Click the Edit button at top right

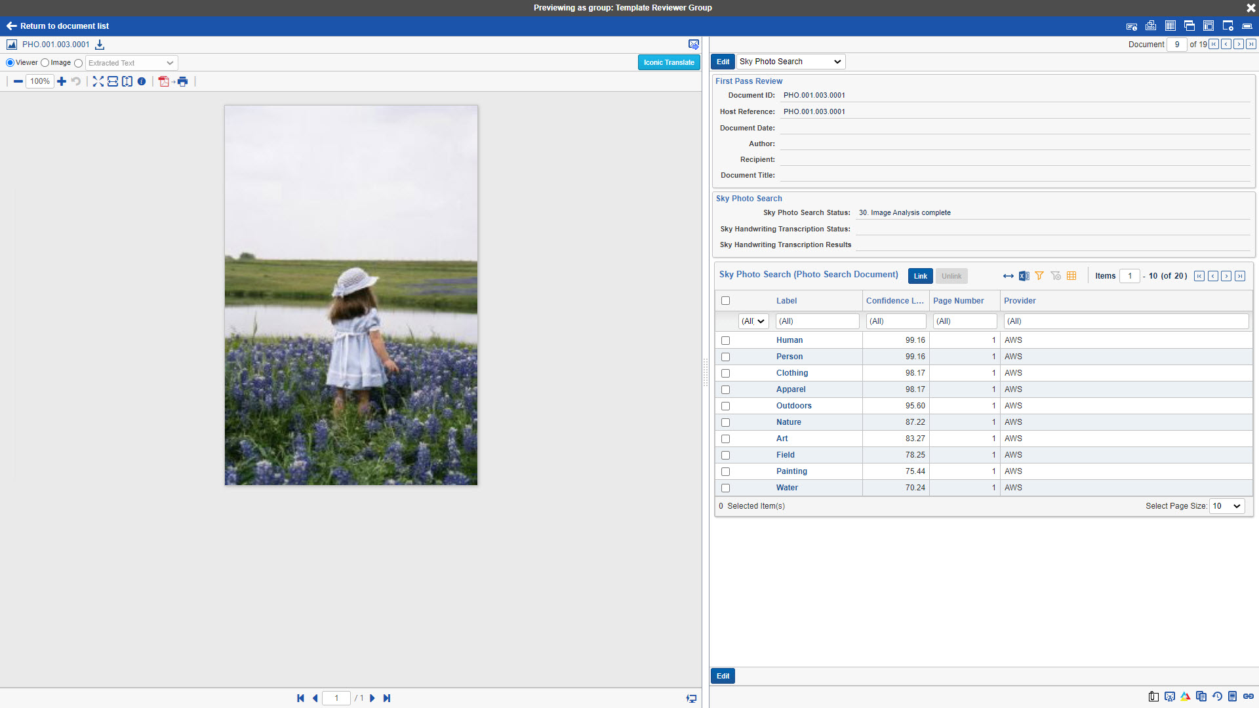(723, 62)
